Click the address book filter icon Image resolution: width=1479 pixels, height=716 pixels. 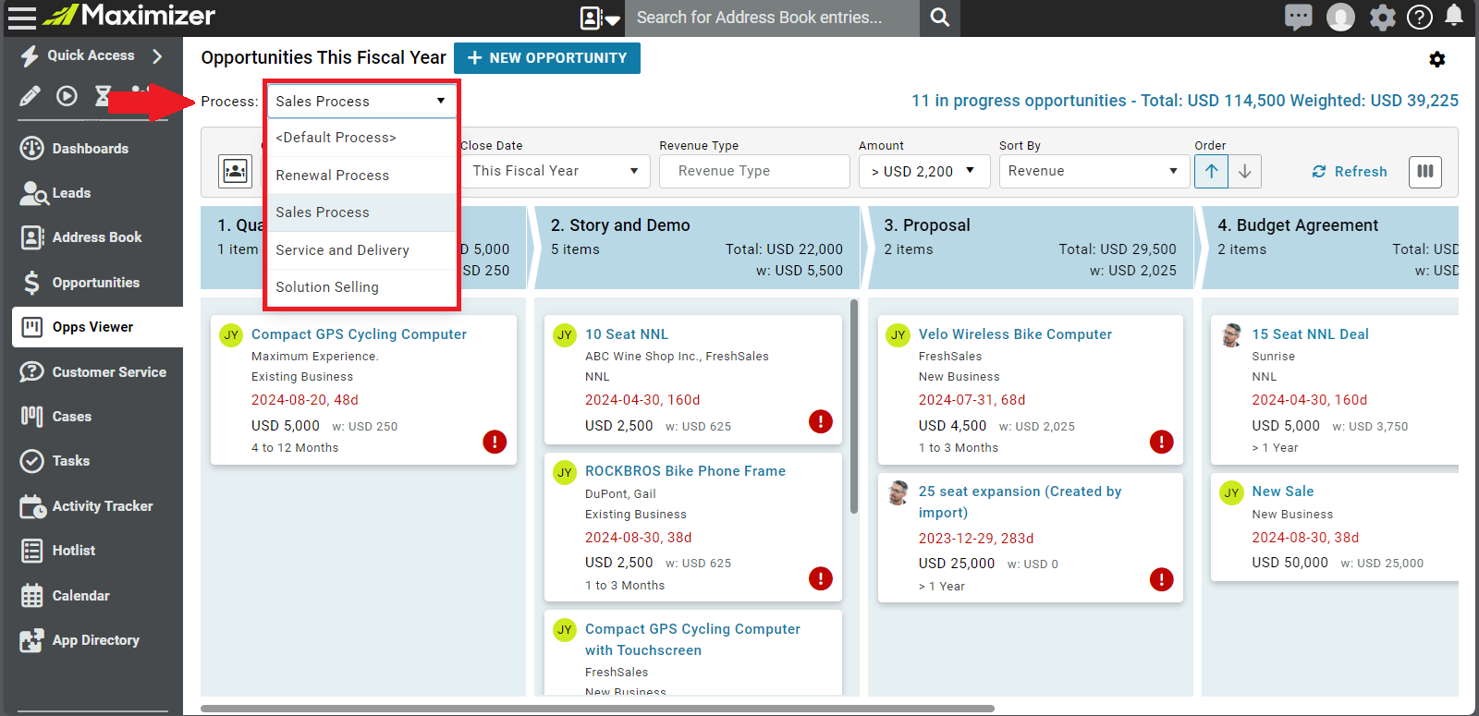pyautogui.click(x=236, y=171)
